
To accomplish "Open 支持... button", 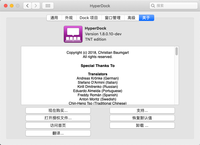I will pyautogui.click(x=142, y=111).
